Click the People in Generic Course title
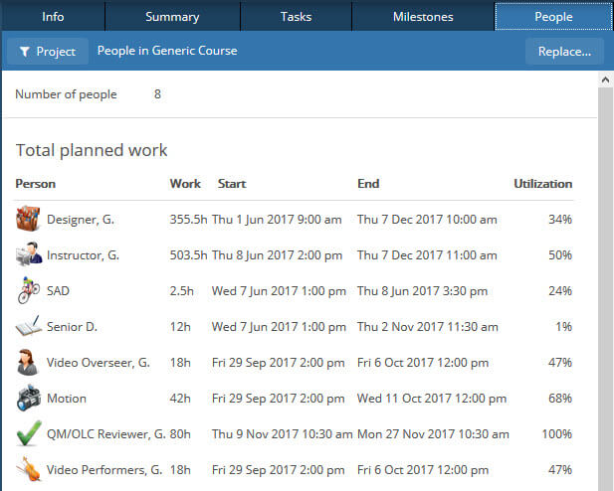Screen dimensions: 614x491 (167, 51)
